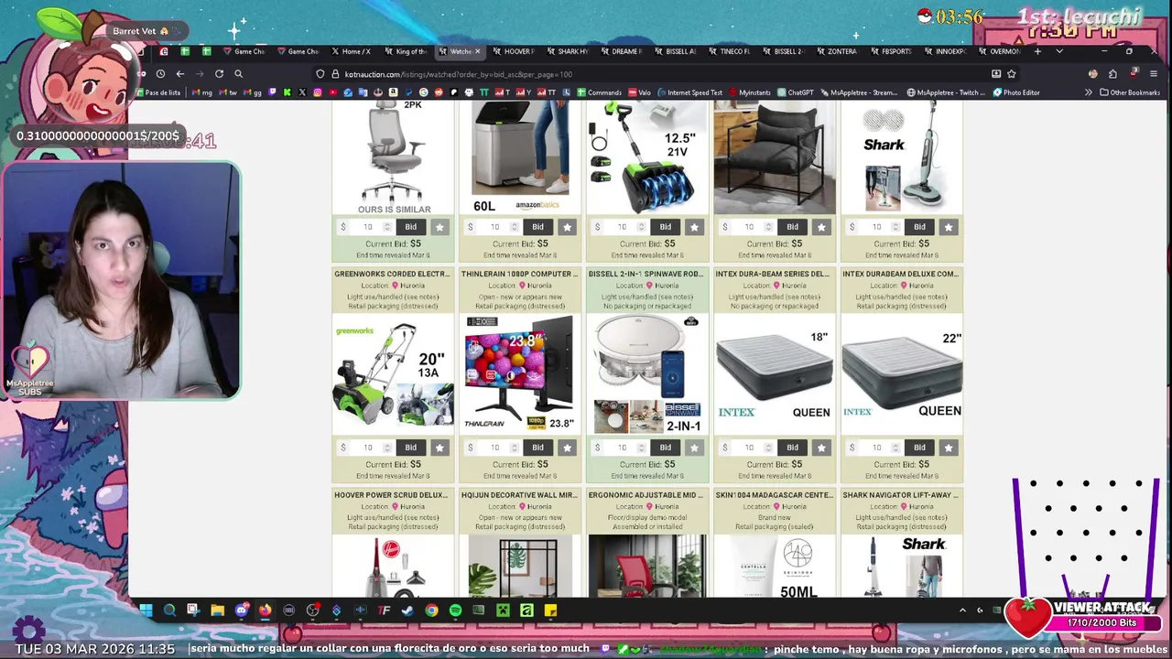The image size is (1172, 659).
Task: Bookmark this page with the address bar star
Action: [1012, 74]
